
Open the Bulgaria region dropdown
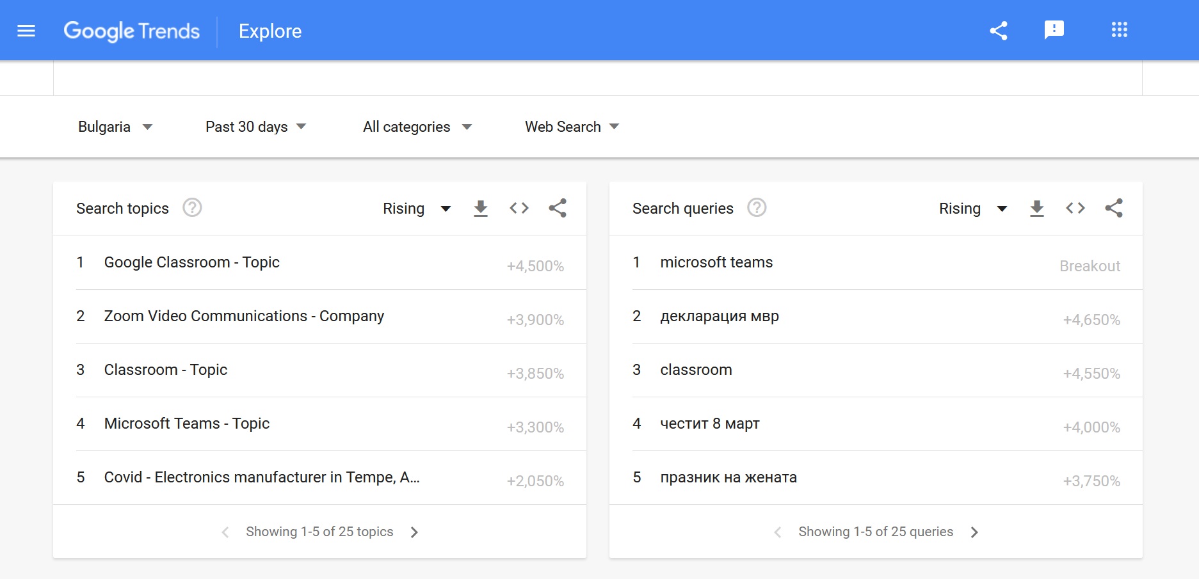point(115,127)
